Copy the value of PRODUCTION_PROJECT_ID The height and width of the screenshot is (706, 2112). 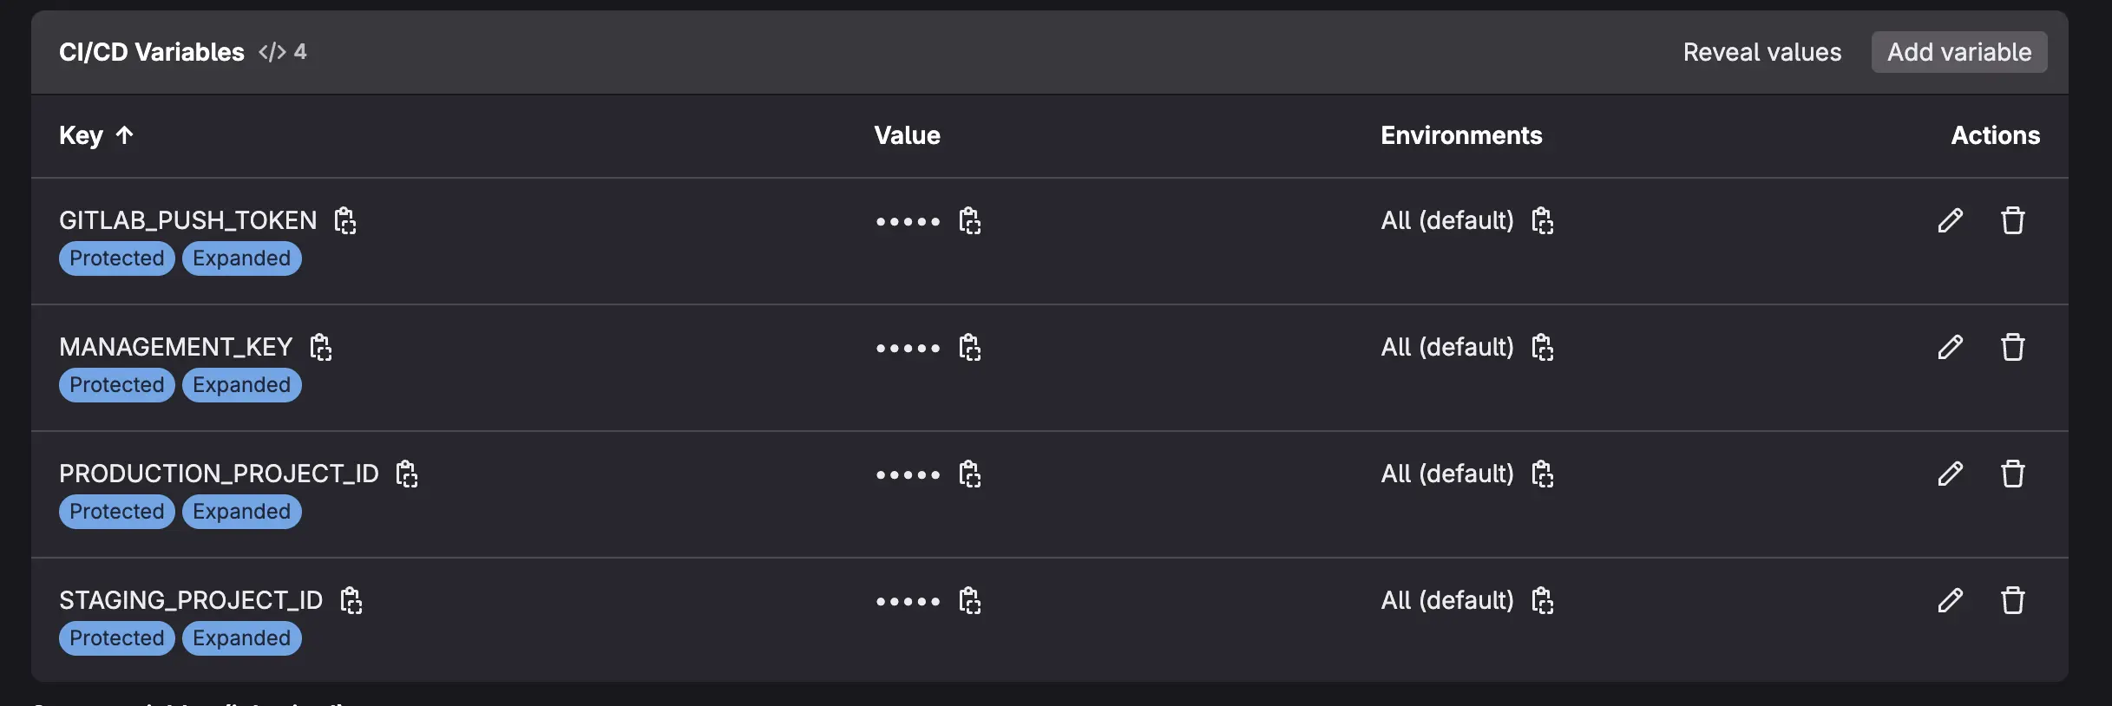[970, 474]
